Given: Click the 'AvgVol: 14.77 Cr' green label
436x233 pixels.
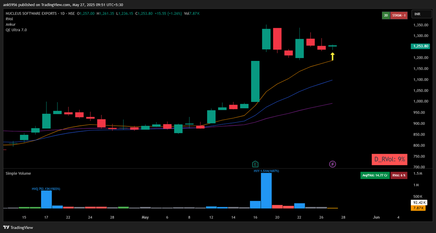Looking at the screenshot, I should coord(374,175).
